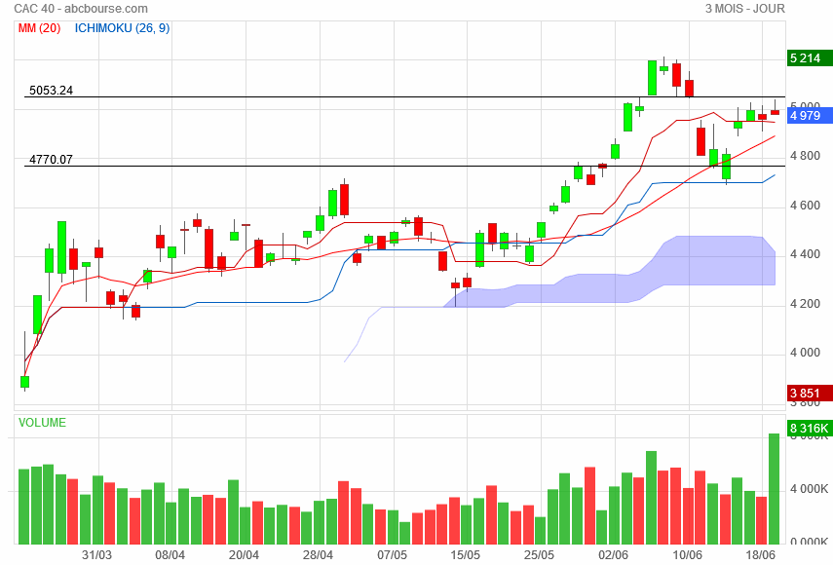Click the "08/04" date label
This screenshot has height=565, width=833.
[170, 555]
